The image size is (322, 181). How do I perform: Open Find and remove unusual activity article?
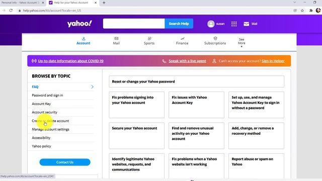point(196,136)
